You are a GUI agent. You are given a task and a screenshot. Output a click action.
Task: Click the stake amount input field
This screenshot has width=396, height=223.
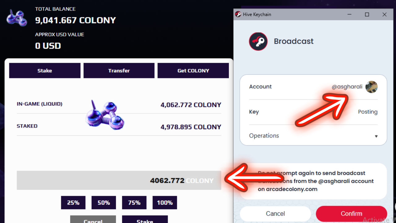(119, 180)
